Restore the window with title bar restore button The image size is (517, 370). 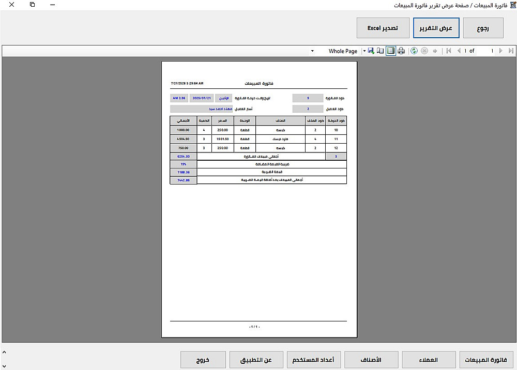(32, 5)
